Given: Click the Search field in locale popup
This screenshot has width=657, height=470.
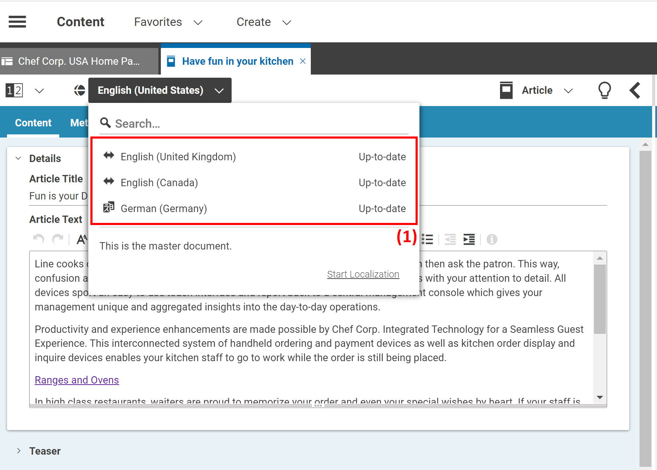Looking at the screenshot, I should (x=254, y=124).
